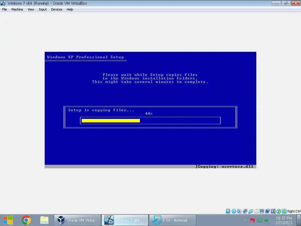Click the keyboard capture green arrow icon
Screen dimensions: 301x226
click(284, 211)
